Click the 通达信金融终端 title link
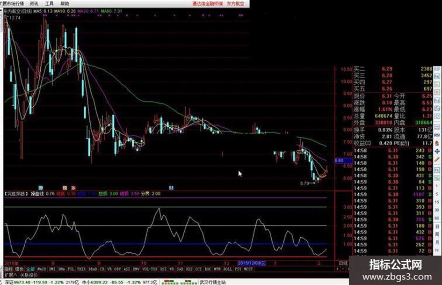 (208, 3)
